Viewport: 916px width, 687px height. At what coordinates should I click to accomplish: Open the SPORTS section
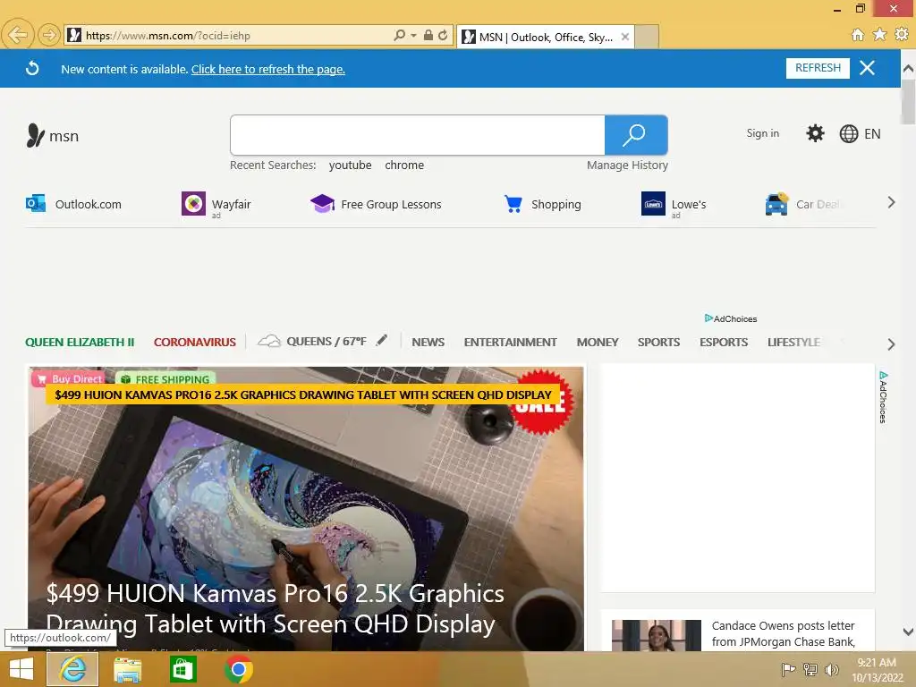(x=658, y=343)
